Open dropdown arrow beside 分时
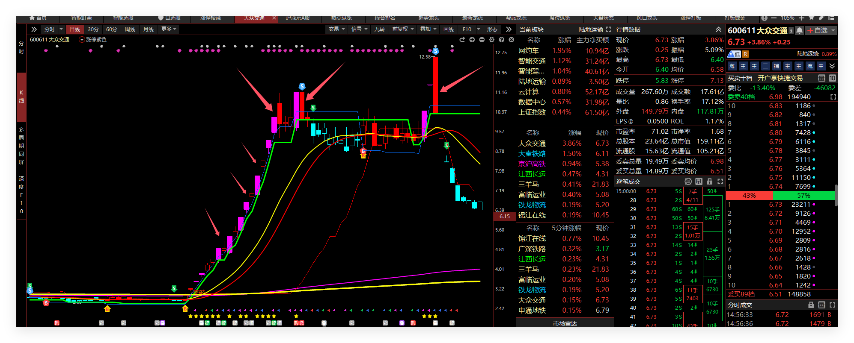Image resolution: width=854 pixels, height=343 pixels. (x=61, y=29)
